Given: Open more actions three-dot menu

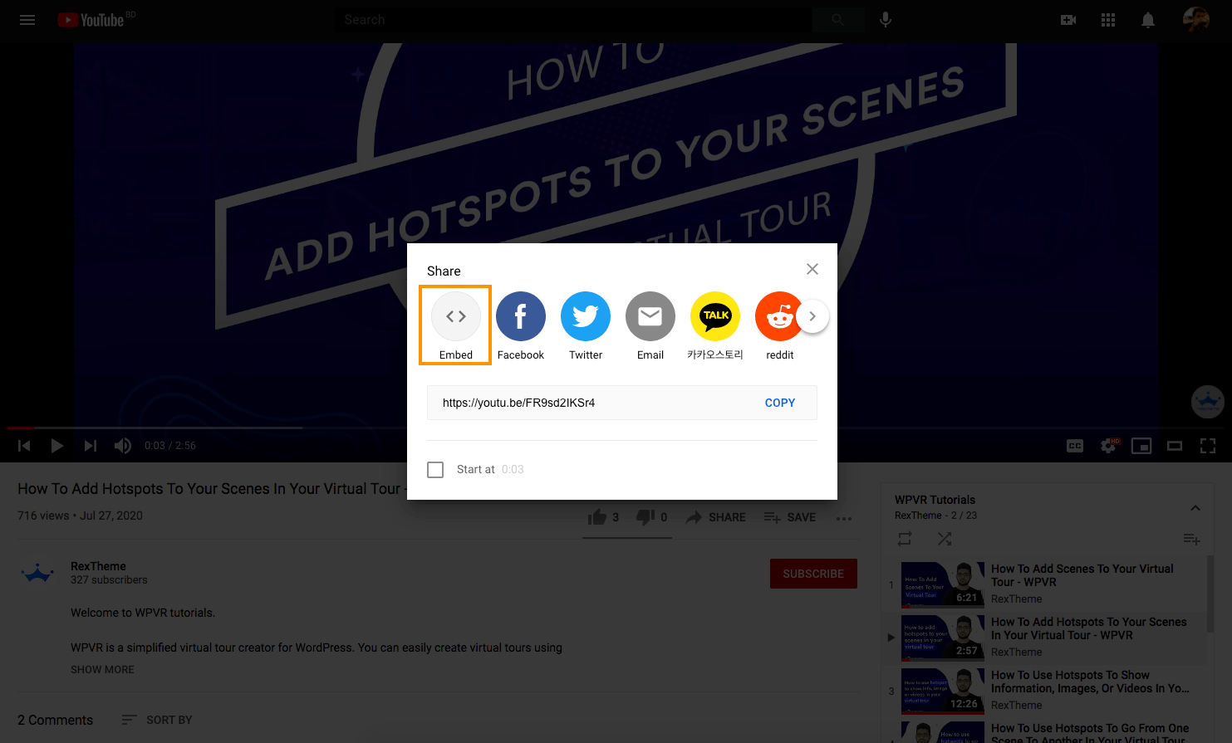Looking at the screenshot, I should pos(844,518).
